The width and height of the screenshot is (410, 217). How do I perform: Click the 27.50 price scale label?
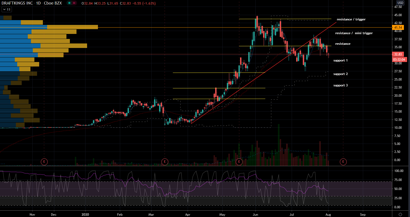[398, 71]
